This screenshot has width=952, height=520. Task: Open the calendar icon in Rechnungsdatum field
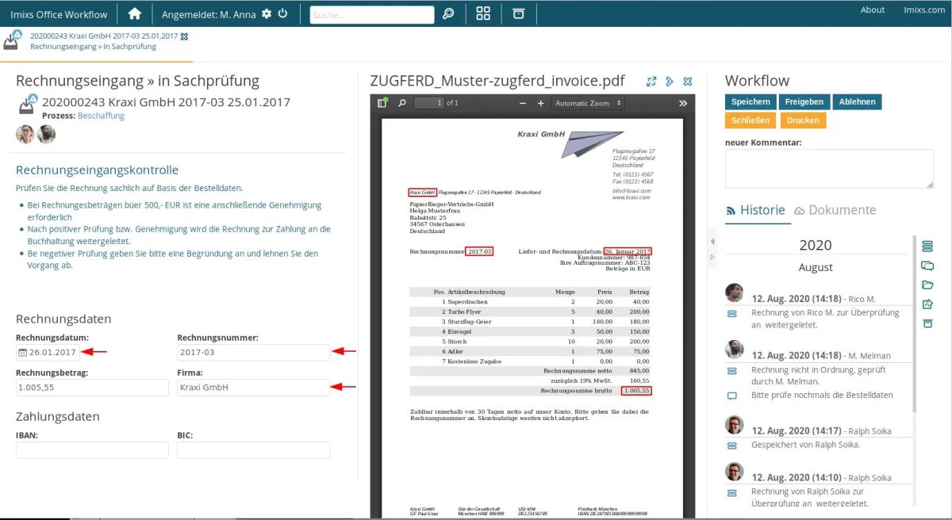(22, 351)
